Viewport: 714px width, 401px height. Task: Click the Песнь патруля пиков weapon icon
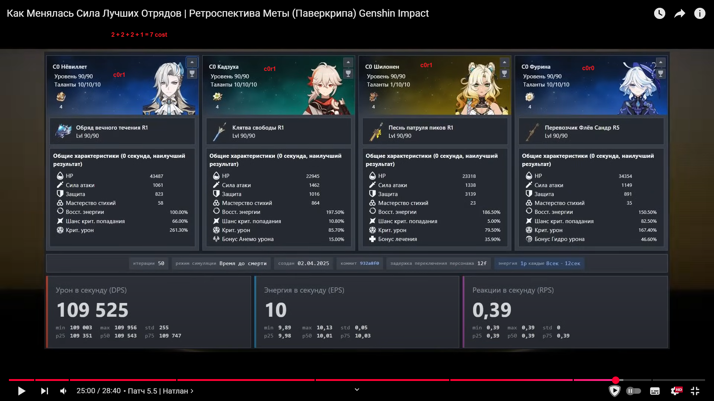click(376, 131)
